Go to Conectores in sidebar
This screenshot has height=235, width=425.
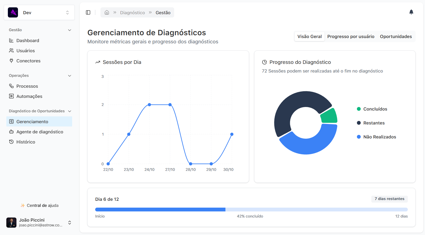point(28,61)
